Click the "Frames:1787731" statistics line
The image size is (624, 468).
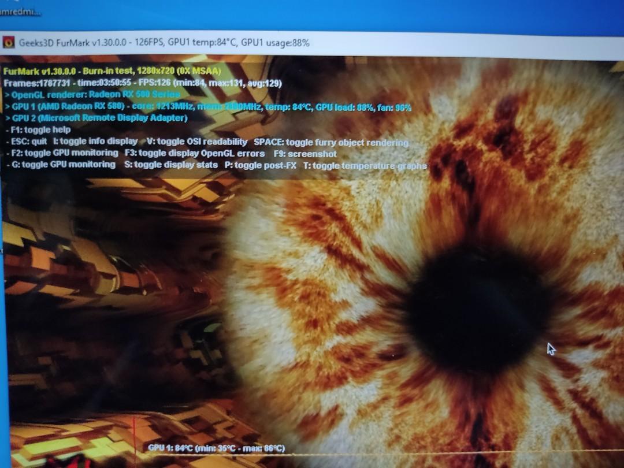click(x=143, y=83)
